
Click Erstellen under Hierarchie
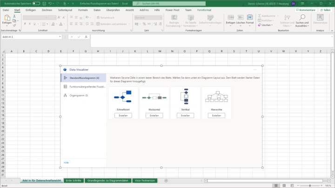pos(216,116)
